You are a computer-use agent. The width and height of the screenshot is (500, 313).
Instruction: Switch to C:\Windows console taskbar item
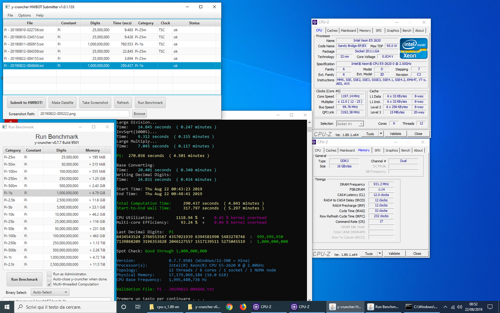[422, 307]
